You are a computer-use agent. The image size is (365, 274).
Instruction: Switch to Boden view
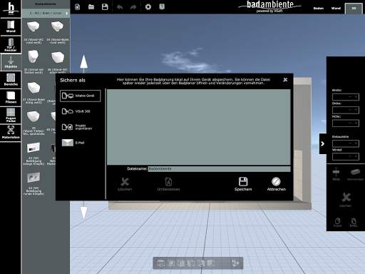(x=319, y=9)
